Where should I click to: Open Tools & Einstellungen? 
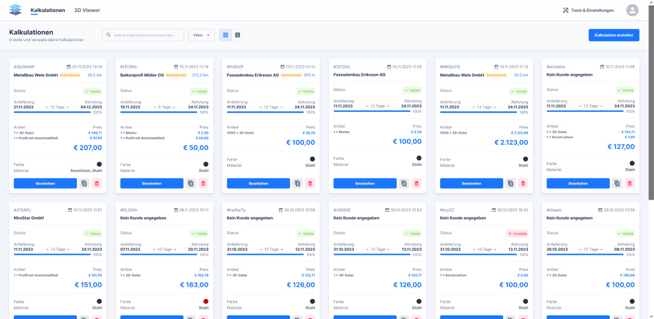click(x=588, y=10)
